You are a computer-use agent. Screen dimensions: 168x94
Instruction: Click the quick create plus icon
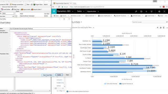146,11
